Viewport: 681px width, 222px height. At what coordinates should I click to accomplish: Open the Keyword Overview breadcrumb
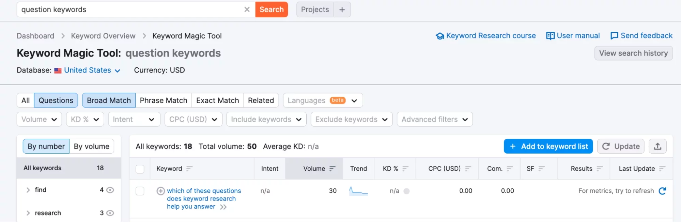click(x=103, y=36)
